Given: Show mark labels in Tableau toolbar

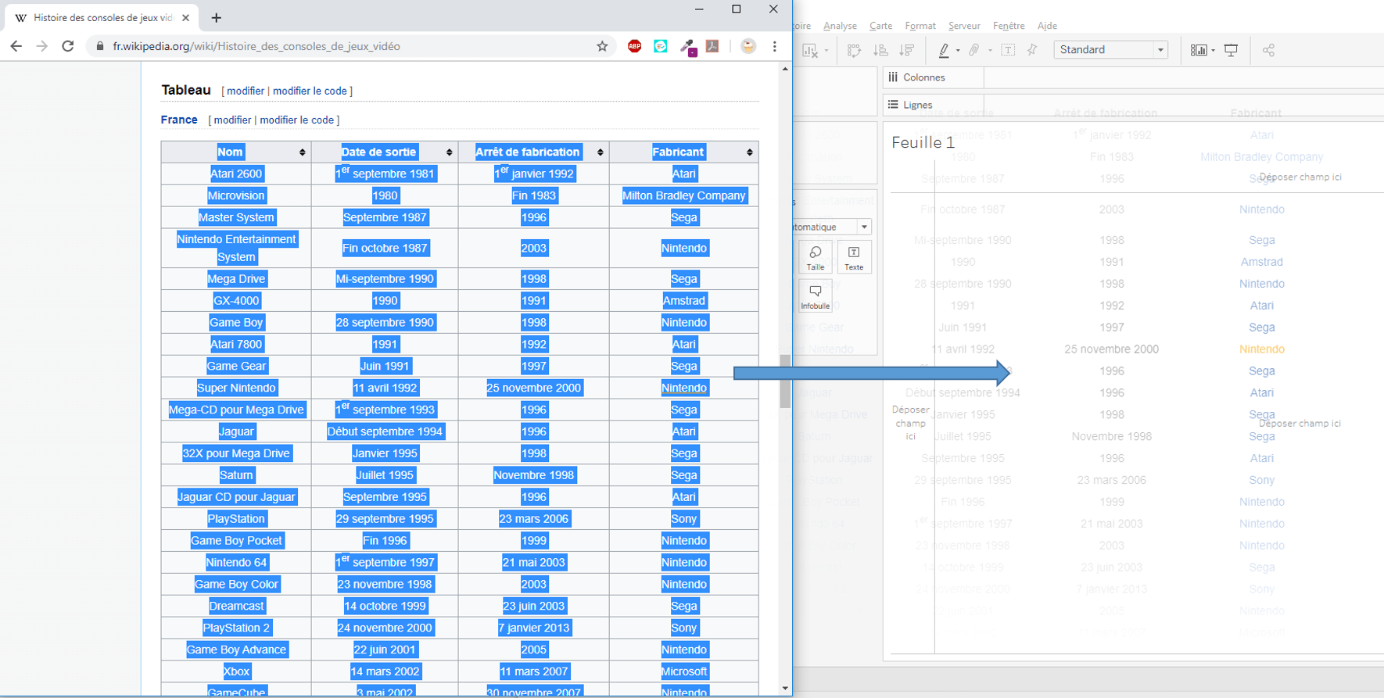Looking at the screenshot, I should [x=1008, y=50].
